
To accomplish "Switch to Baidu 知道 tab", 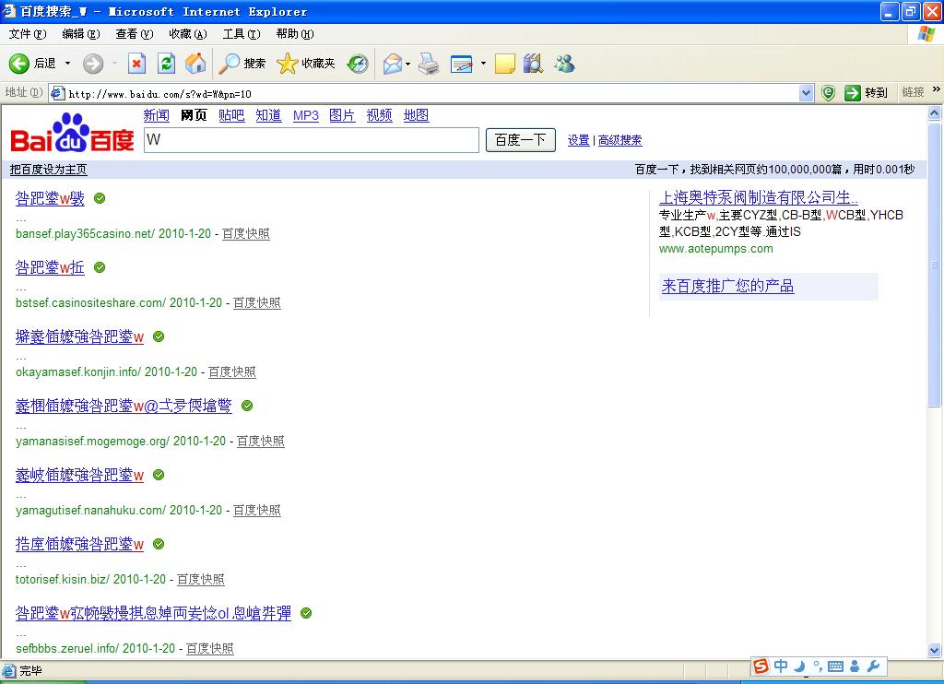I will (x=268, y=115).
